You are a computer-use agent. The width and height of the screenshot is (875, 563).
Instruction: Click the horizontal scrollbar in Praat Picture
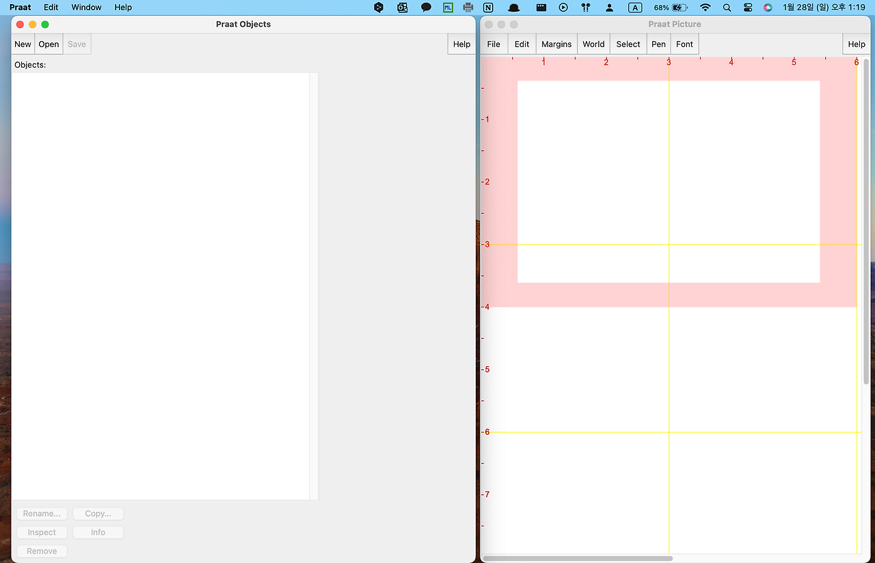tap(578, 558)
